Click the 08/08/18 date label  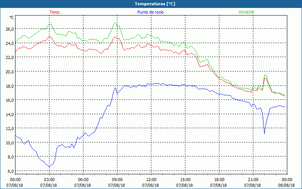[x=287, y=185]
